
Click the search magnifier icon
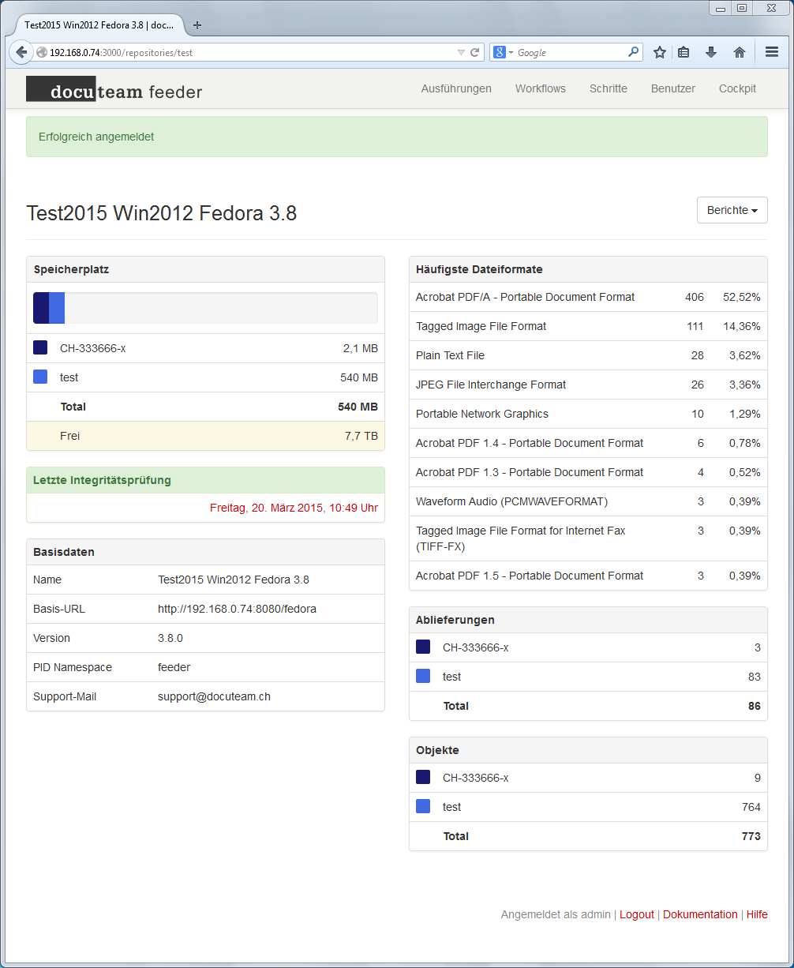633,53
